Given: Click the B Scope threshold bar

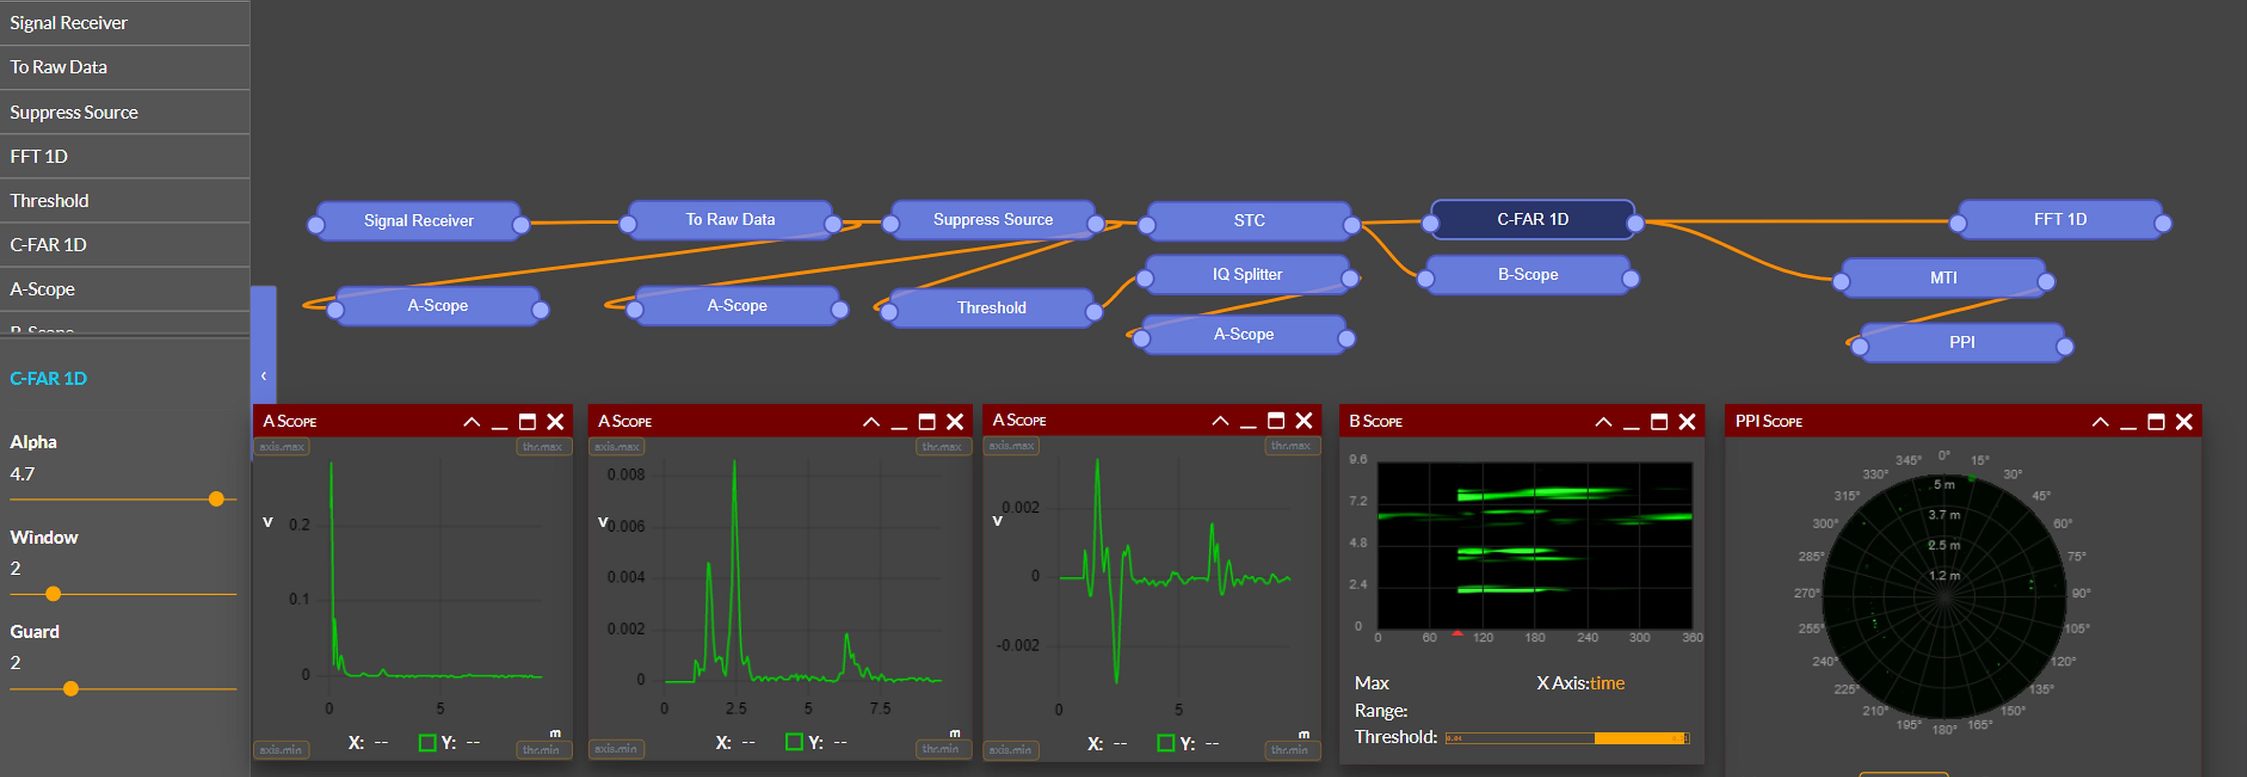Looking at the screenshot, I should 1567,739.
